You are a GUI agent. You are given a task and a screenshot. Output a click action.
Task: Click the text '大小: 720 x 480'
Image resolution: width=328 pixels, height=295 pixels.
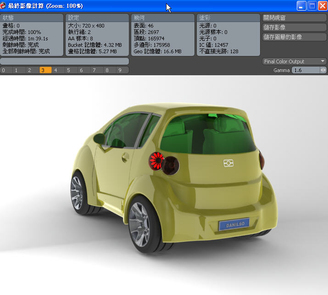point(86,26)
